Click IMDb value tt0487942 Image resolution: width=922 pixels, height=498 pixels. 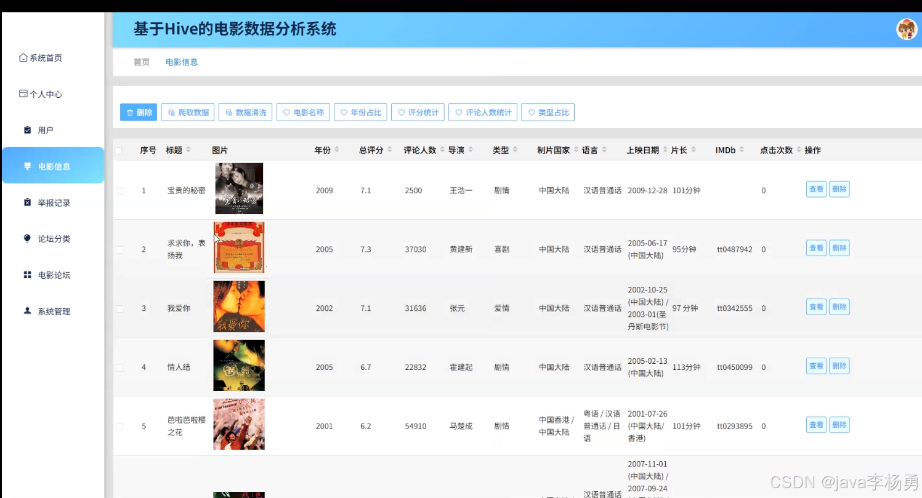click(x=735, y=249)
